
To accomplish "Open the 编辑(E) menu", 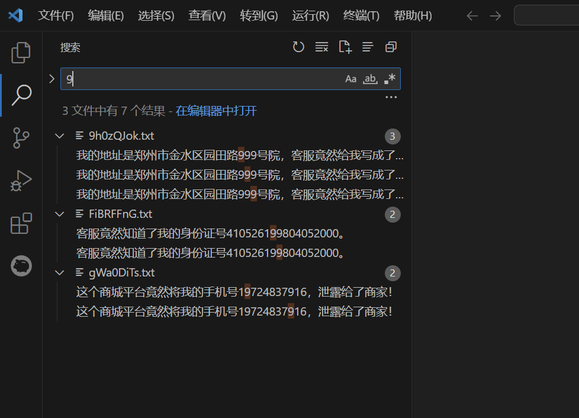I will pyautogui.click(x=106, y=15).
